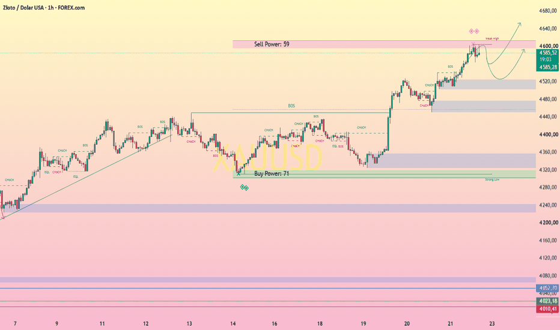Image resolution: width=560 pixels, height=330 pixels.
Task: Click the 4600,00 price axis label
Action: (548, 46)
